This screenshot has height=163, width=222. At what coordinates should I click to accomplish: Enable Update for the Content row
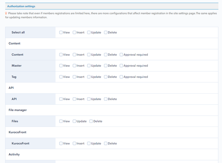coord(89,55)
